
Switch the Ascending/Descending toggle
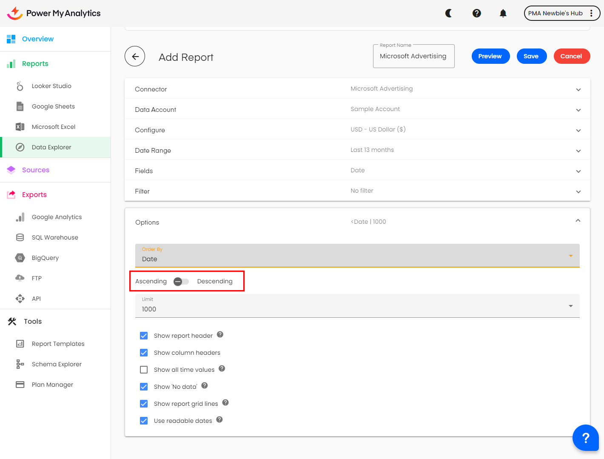click(x=182, y=282)
